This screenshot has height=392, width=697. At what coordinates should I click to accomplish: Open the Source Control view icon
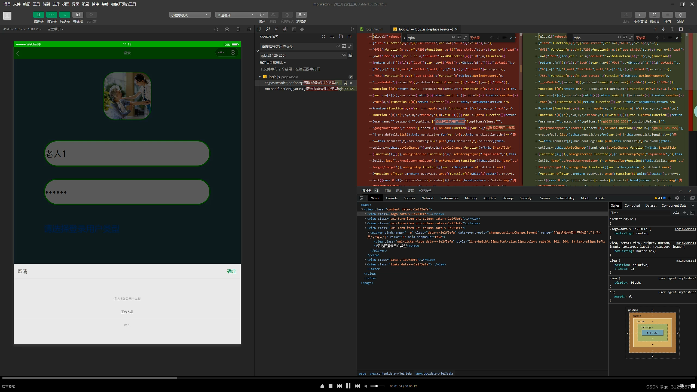[276, 29]
